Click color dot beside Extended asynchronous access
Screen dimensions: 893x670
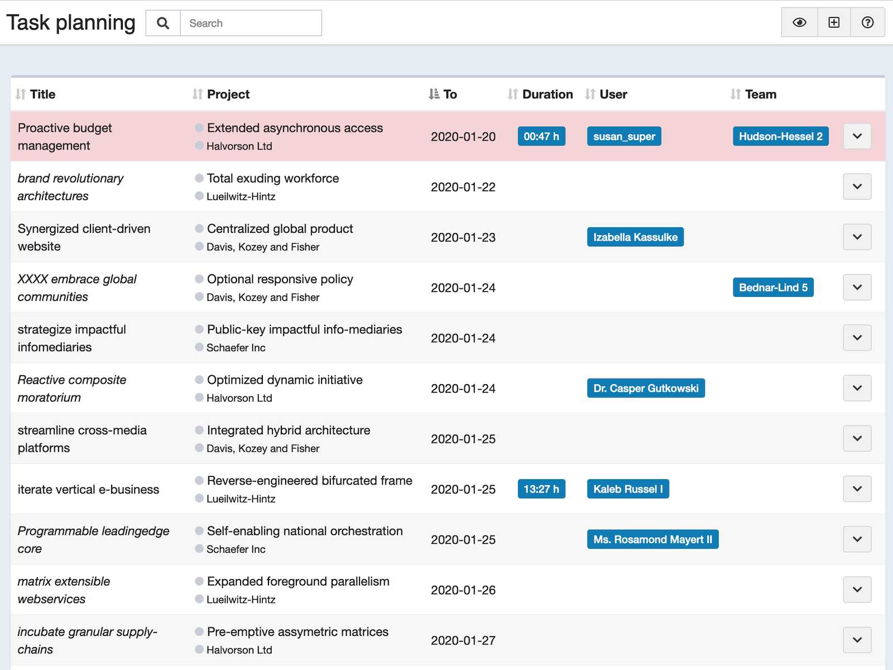coord(199,128)
